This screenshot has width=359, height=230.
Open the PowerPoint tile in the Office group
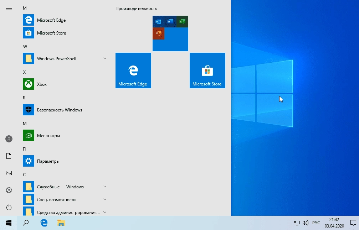click(158, 33)
